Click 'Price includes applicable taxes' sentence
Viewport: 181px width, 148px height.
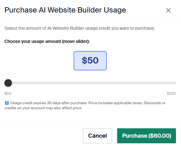tap(116, 103)
